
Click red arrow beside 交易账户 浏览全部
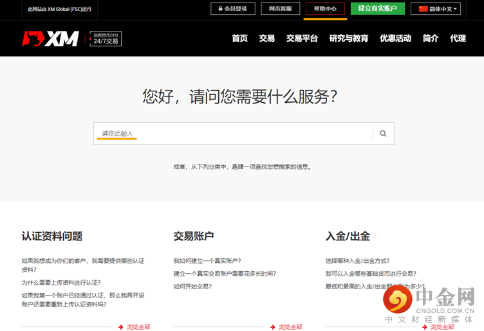272,327
